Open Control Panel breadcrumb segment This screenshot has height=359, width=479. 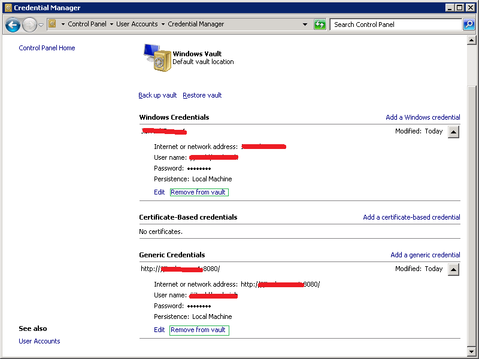[x=87, y=24]
